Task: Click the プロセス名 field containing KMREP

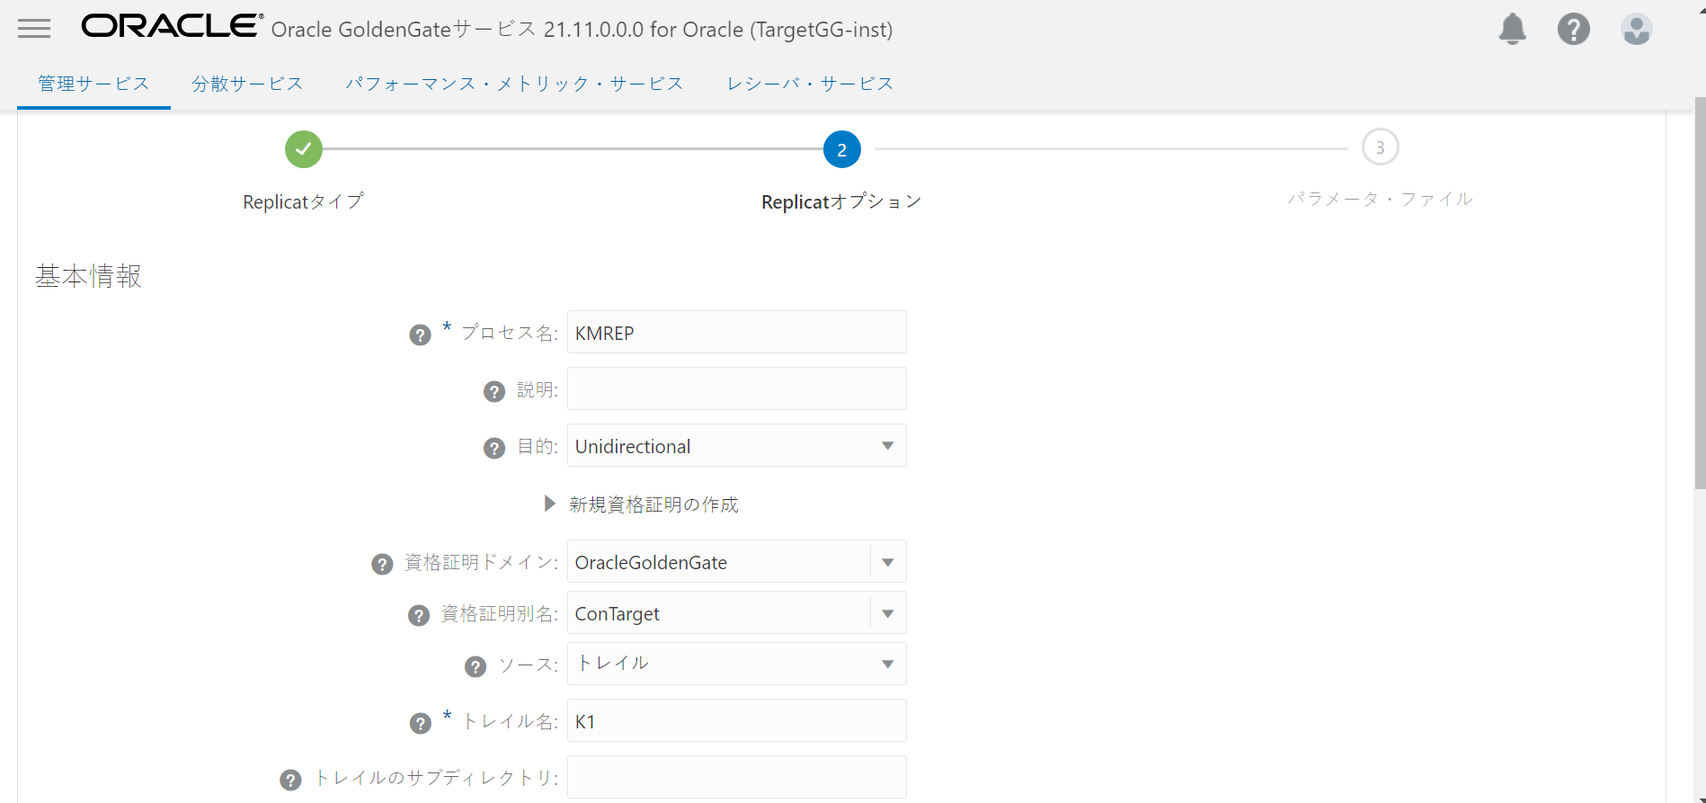Action: point(737,332)
